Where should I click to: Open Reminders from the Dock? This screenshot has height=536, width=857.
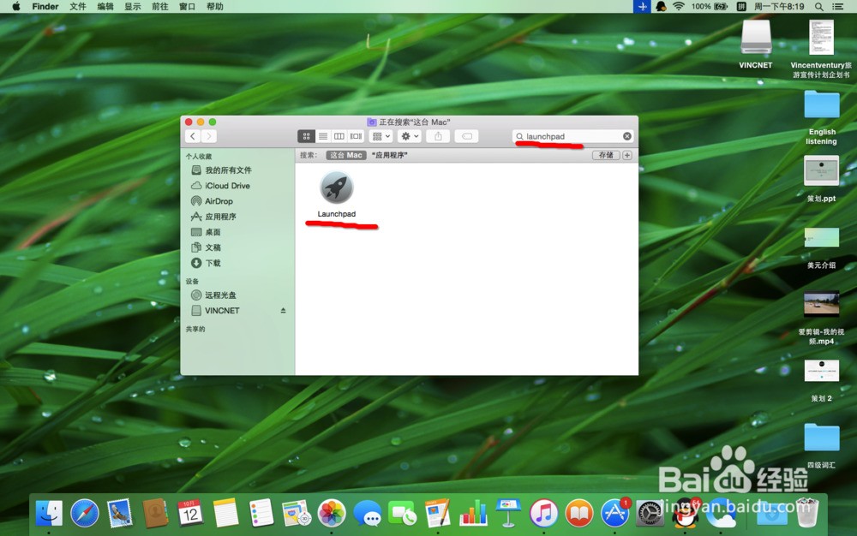tap(261, 513)
